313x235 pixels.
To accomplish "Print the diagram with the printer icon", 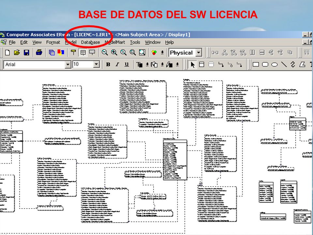I will 39,53.
